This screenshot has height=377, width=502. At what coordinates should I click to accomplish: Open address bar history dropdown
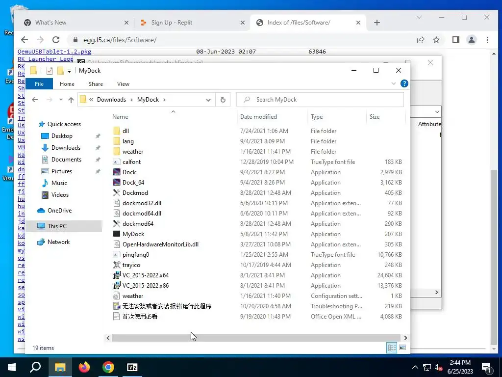pos(208,100)
